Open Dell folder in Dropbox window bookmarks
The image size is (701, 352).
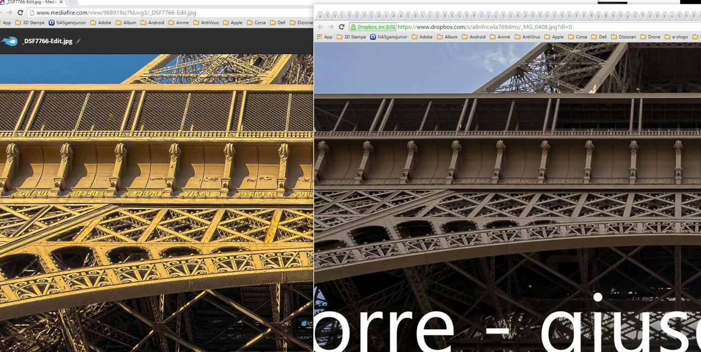point(599,37)
